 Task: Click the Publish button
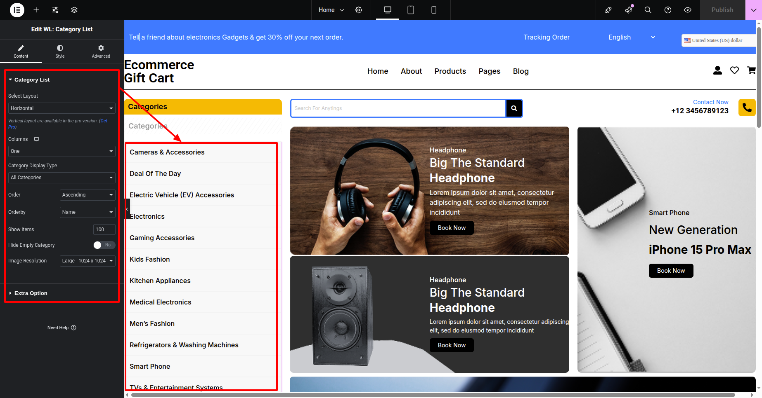[722, 10]
